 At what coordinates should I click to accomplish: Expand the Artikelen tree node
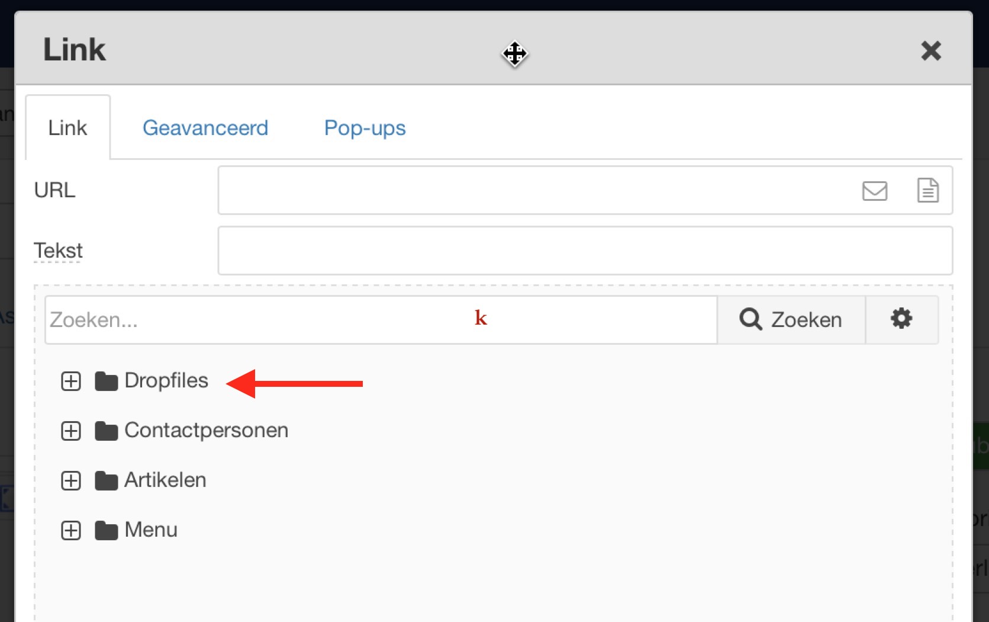click(71, 480)
